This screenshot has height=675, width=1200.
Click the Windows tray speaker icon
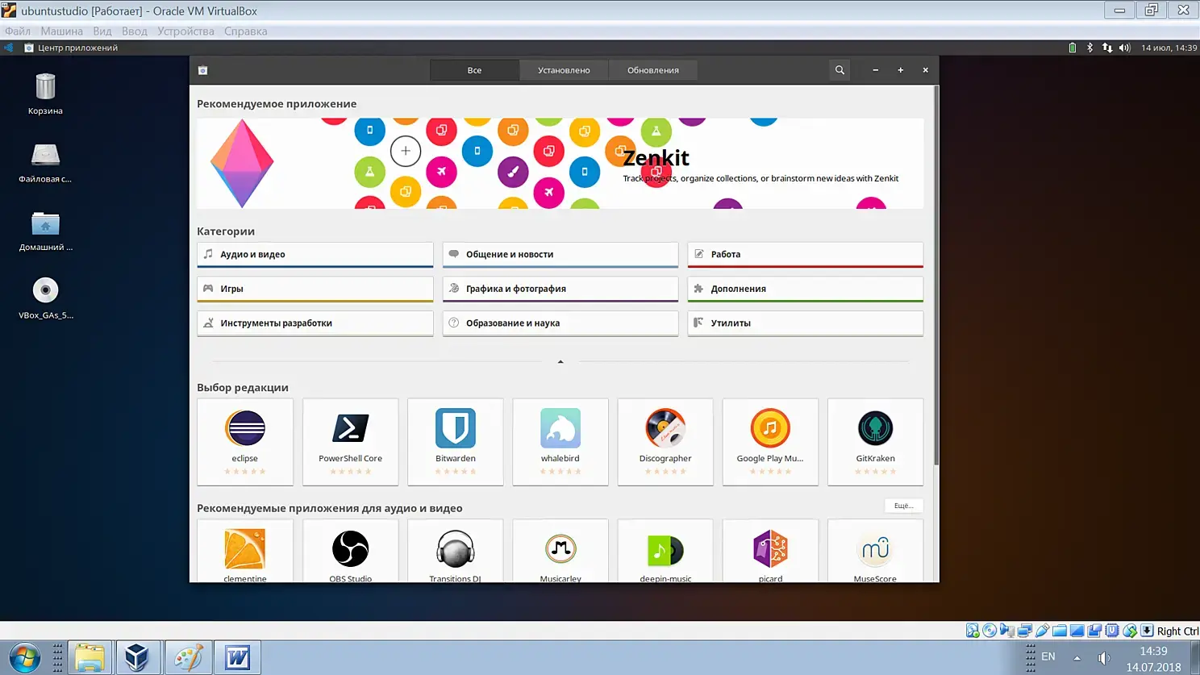click(1104, 658)
